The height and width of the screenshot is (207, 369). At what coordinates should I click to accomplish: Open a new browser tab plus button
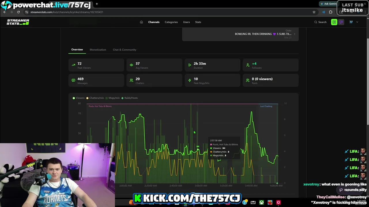click(x=97, y=4)
